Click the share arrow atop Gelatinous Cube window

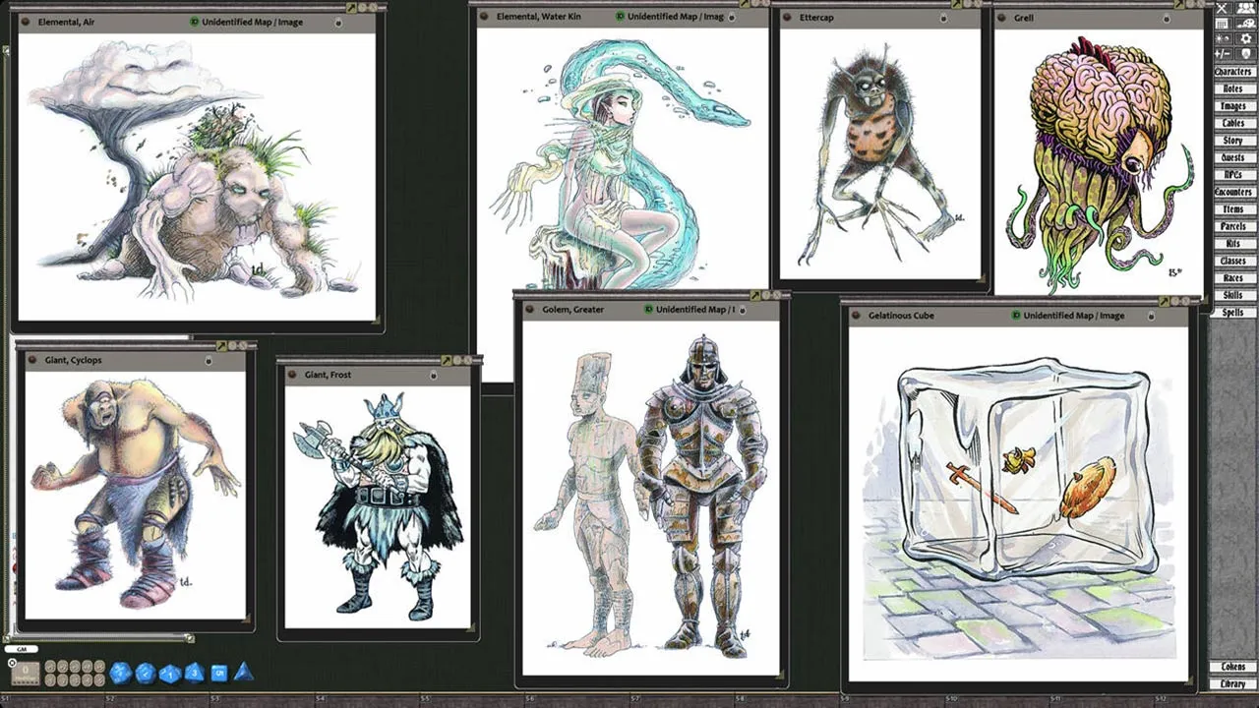[x=1167, y=303]
